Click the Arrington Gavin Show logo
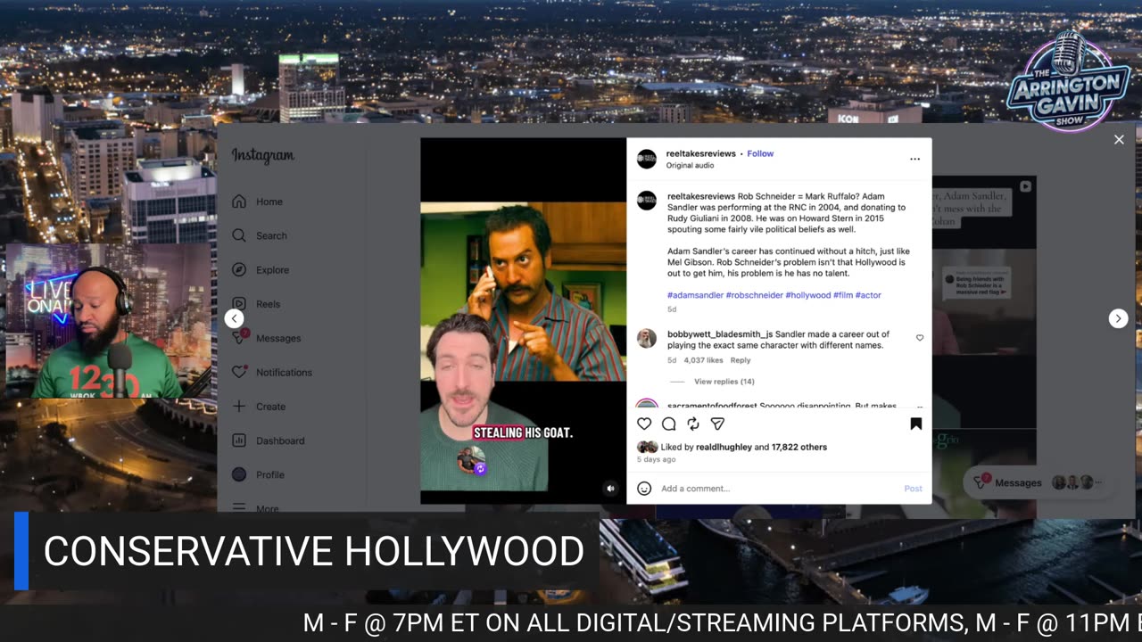This screenshot has width=1142, height=642. coord(1069,82)
